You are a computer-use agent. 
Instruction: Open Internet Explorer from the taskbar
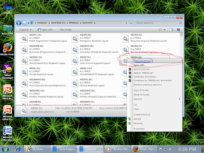(18, 149)
